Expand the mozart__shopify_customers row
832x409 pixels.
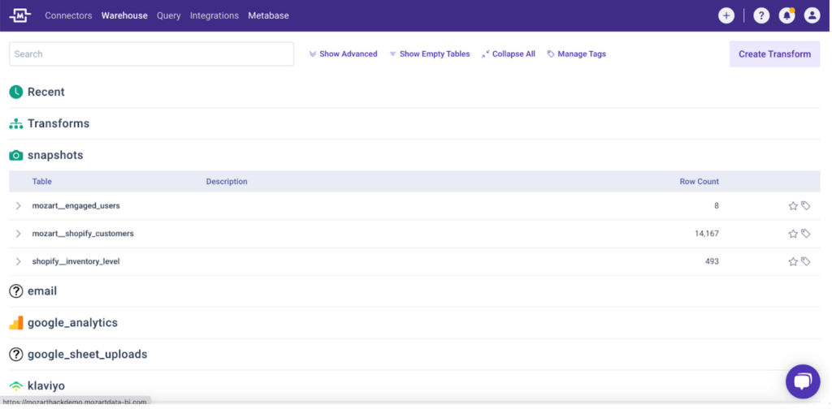pyautogui.click(x=18, y=234)
